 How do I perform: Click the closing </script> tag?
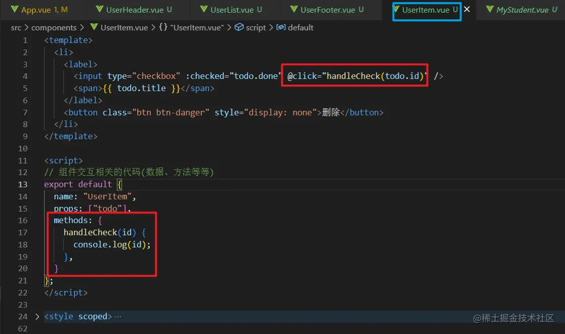coord(66,293)
